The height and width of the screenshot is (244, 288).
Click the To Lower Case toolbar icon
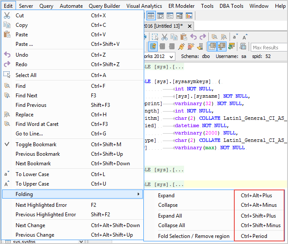[x=235, y=37]
